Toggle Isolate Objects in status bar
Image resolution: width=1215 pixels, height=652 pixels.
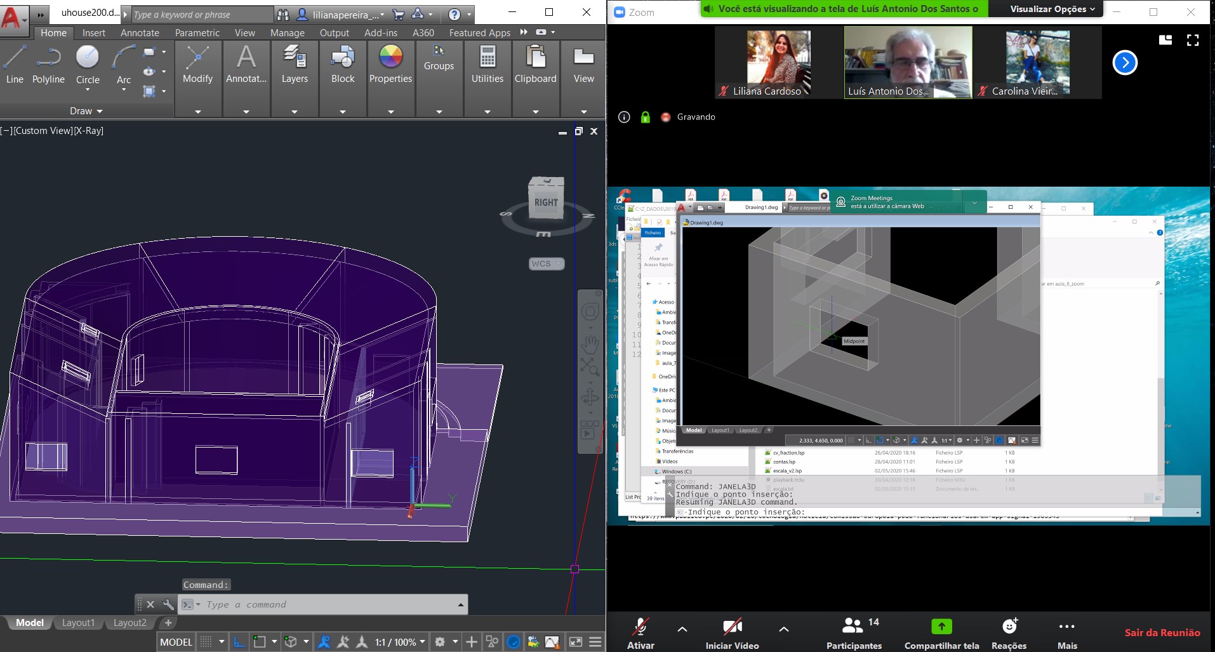492,642
